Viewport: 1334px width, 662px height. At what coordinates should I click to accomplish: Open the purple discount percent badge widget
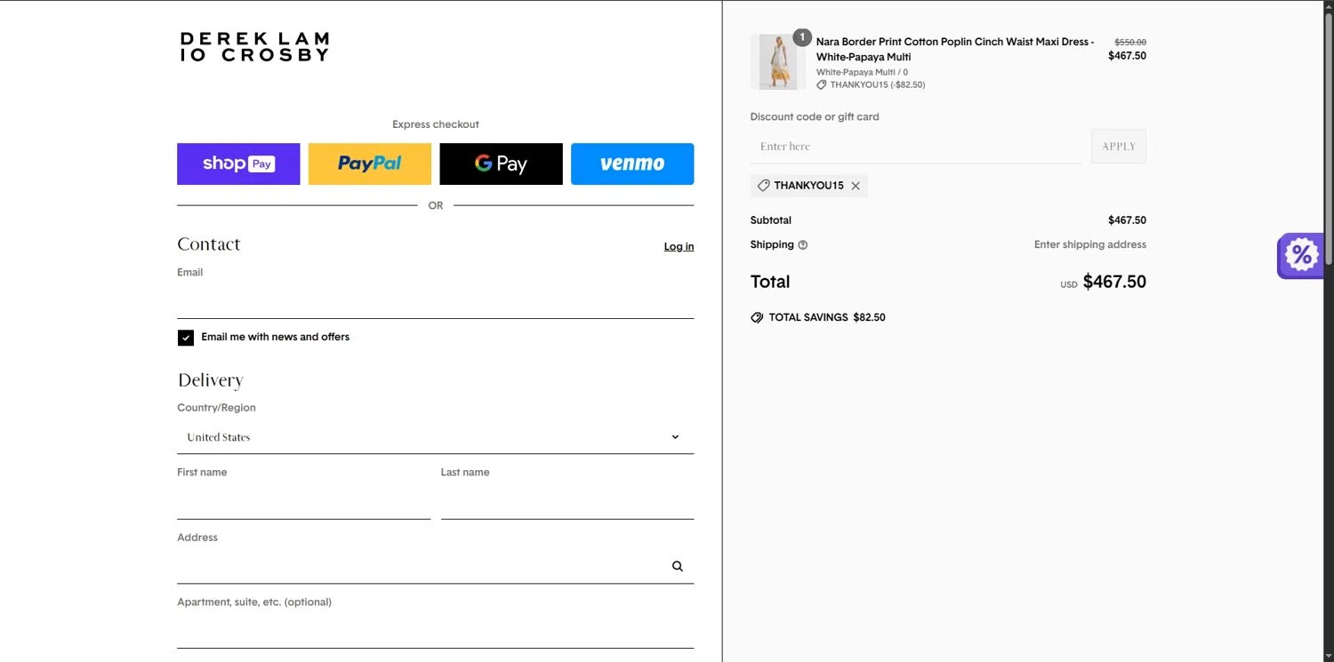[1300, 256]
